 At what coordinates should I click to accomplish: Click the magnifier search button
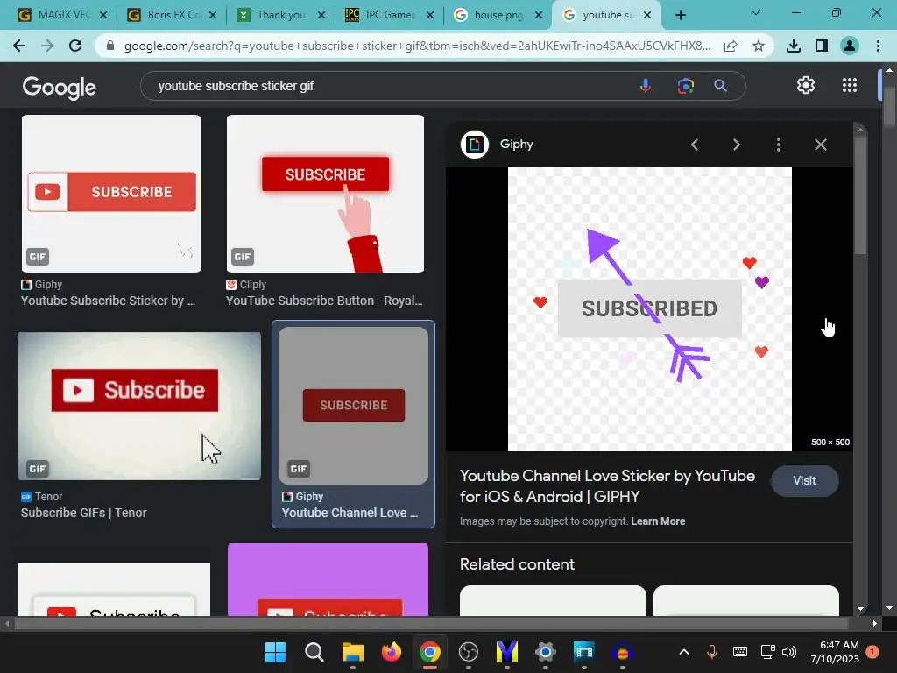[720, 86]
